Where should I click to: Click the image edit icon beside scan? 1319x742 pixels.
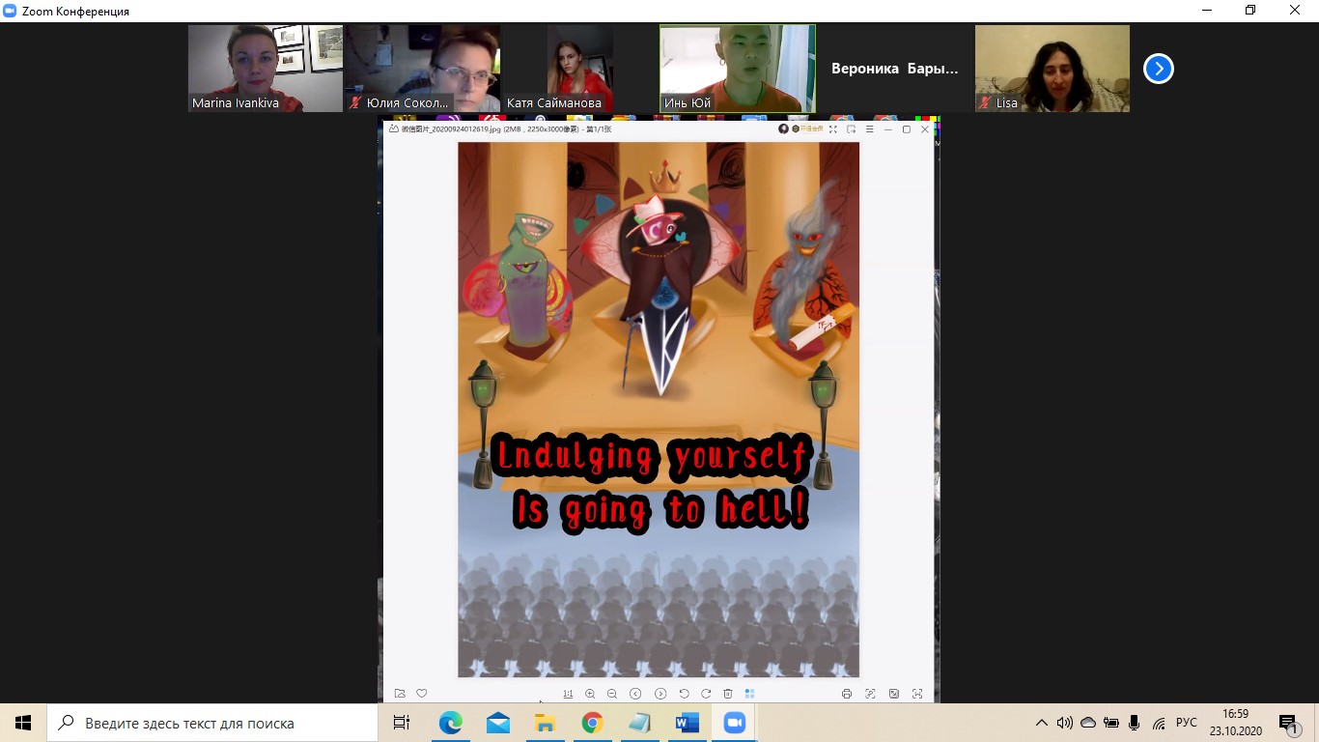pyautogui.click(x=894, y=694)
